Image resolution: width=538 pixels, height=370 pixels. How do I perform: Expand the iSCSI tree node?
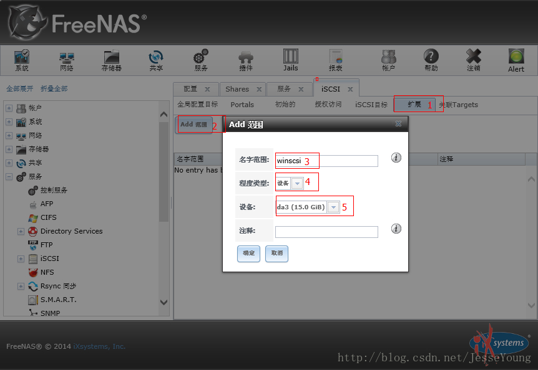(x=21, y=259)
